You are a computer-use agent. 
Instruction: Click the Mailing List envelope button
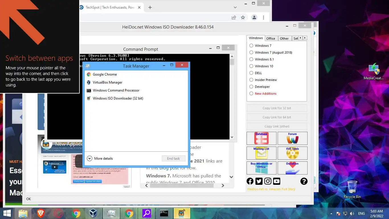(x=261, y=153)
